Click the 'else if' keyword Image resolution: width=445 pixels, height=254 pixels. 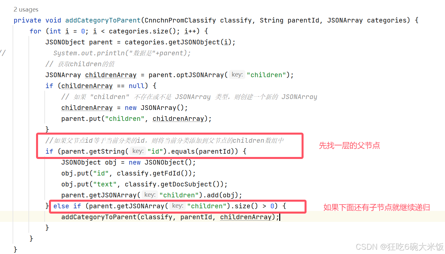(x=67, y=206)
